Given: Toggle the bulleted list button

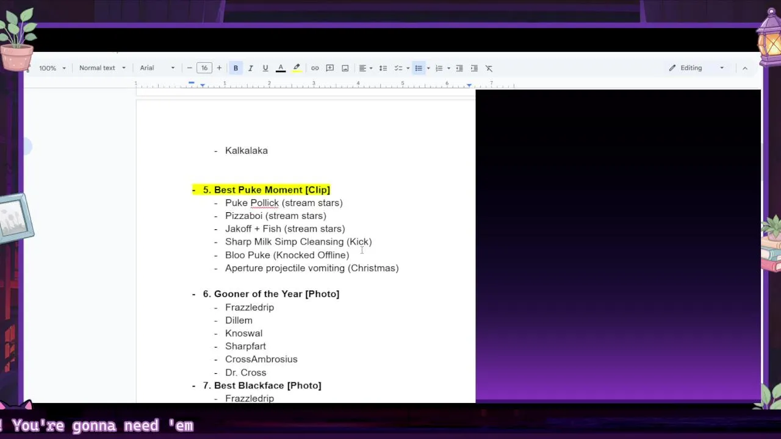Looking at the screenshot, I should [419, 68].
